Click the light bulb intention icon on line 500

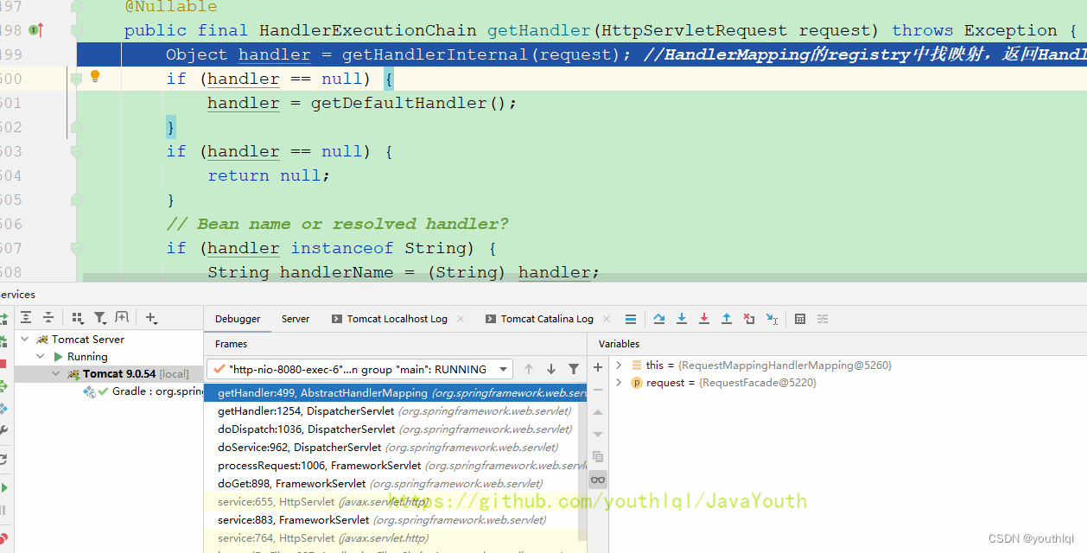pyautogui.click(x=95, y=77)
